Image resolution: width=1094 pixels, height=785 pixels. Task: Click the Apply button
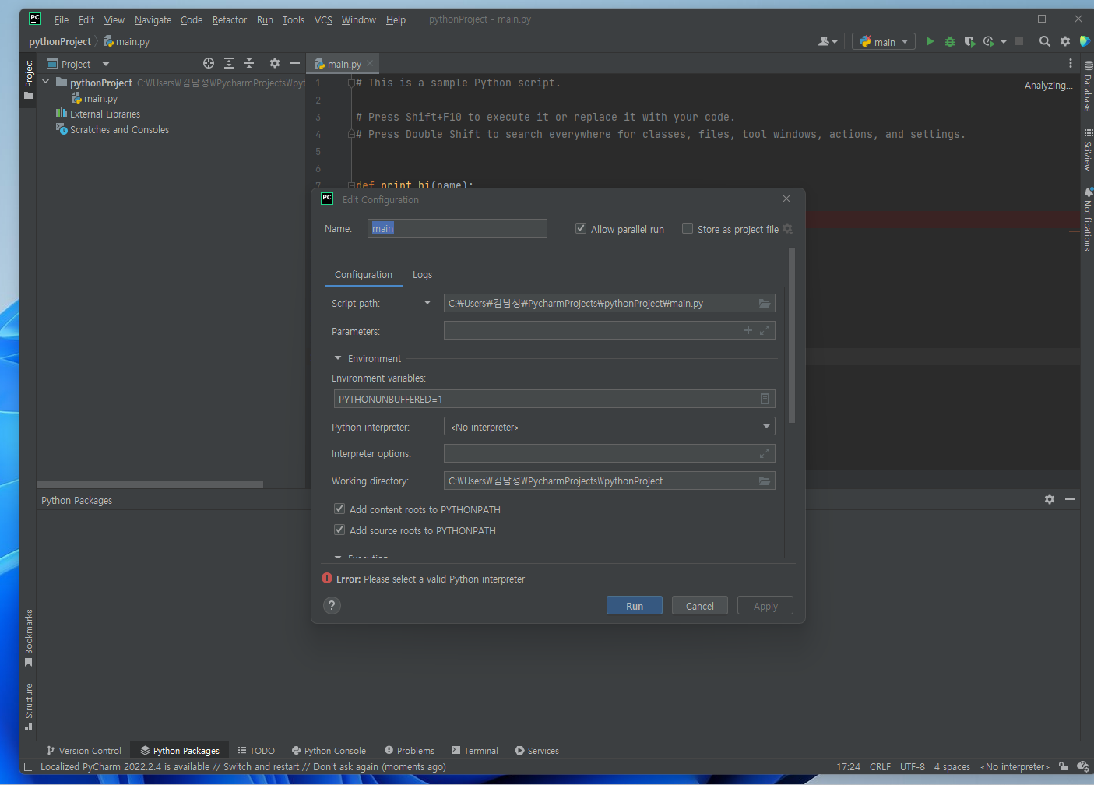[765, 606]
